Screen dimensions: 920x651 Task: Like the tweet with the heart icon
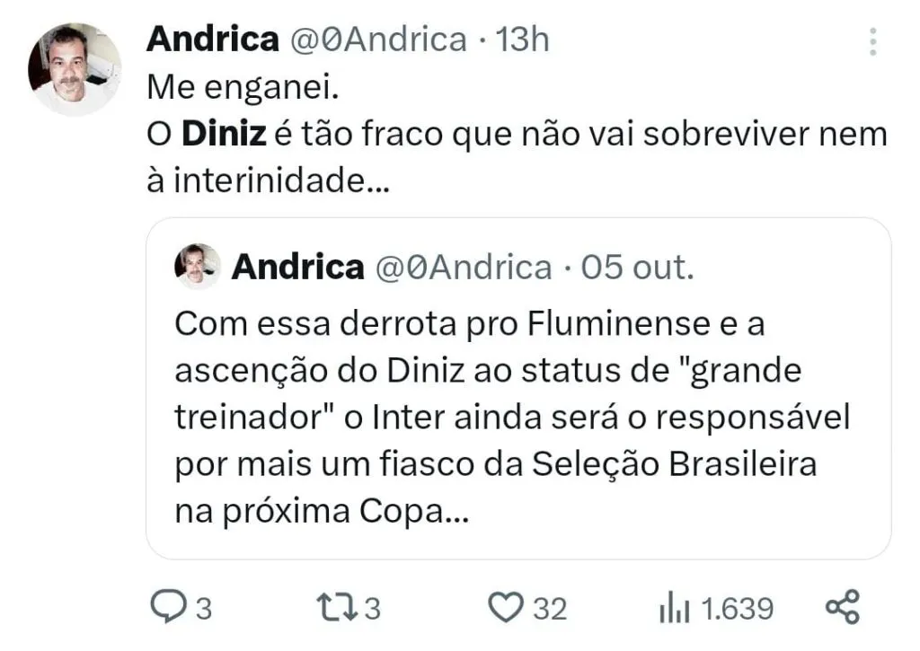(x=507, y=608)
